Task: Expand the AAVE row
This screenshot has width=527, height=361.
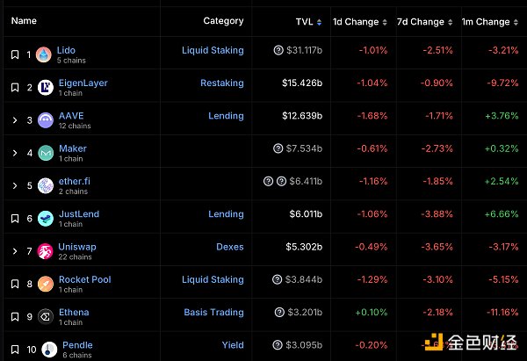Action: point(15,120)
